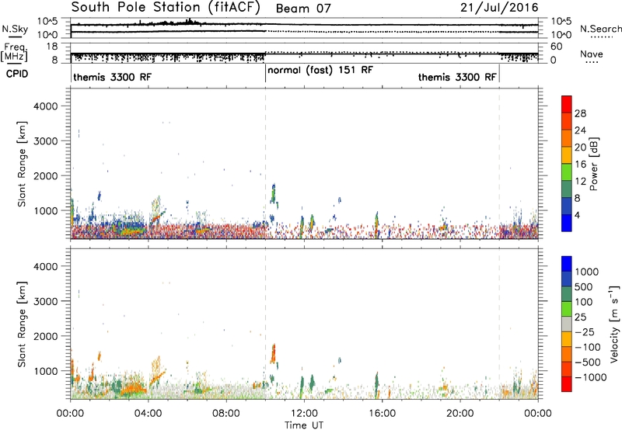The width and height of the screenshot is (622, 430).
Task: Click the '12:00' time tick label
Action: pos(304,414)
